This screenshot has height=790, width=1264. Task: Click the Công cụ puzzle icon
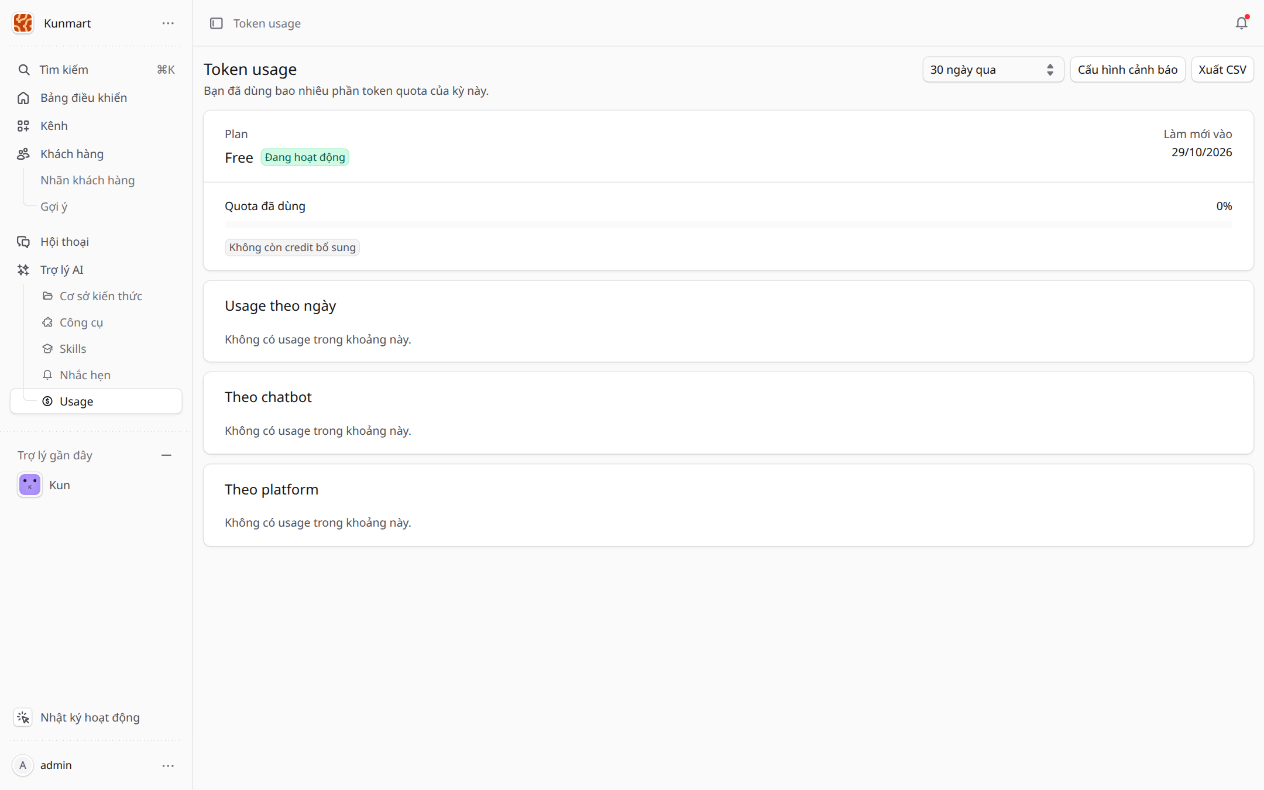coord(47,322)
